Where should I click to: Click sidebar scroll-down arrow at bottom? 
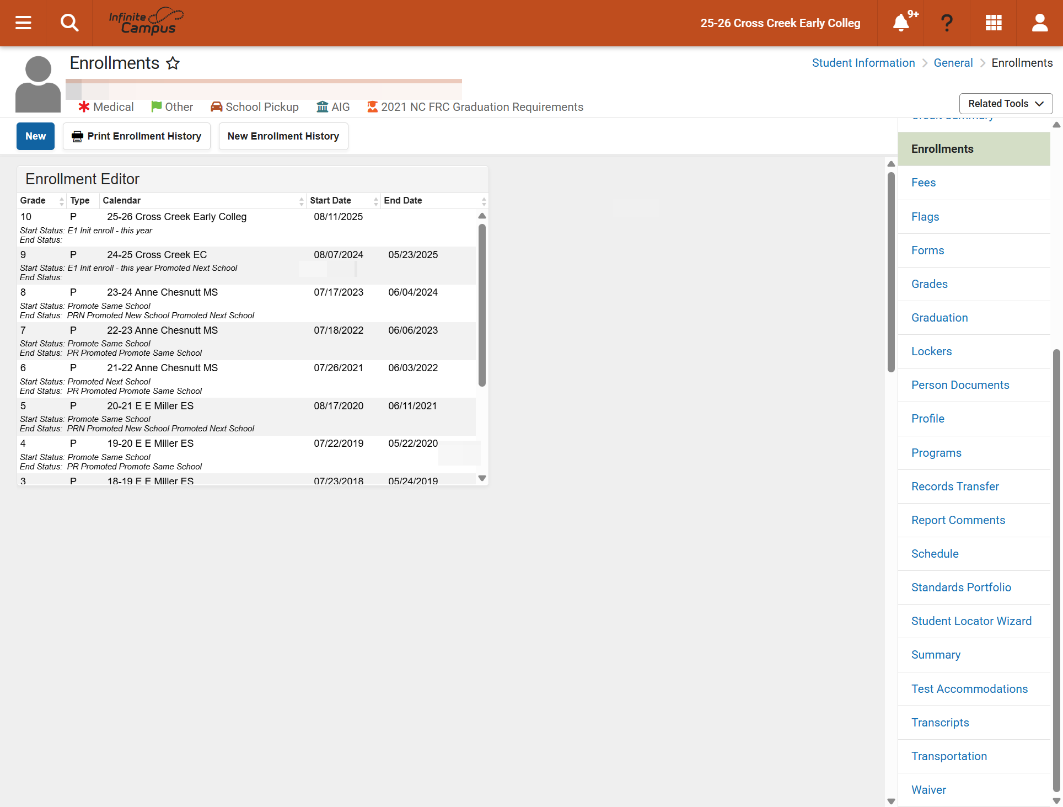pos(1056,801)
